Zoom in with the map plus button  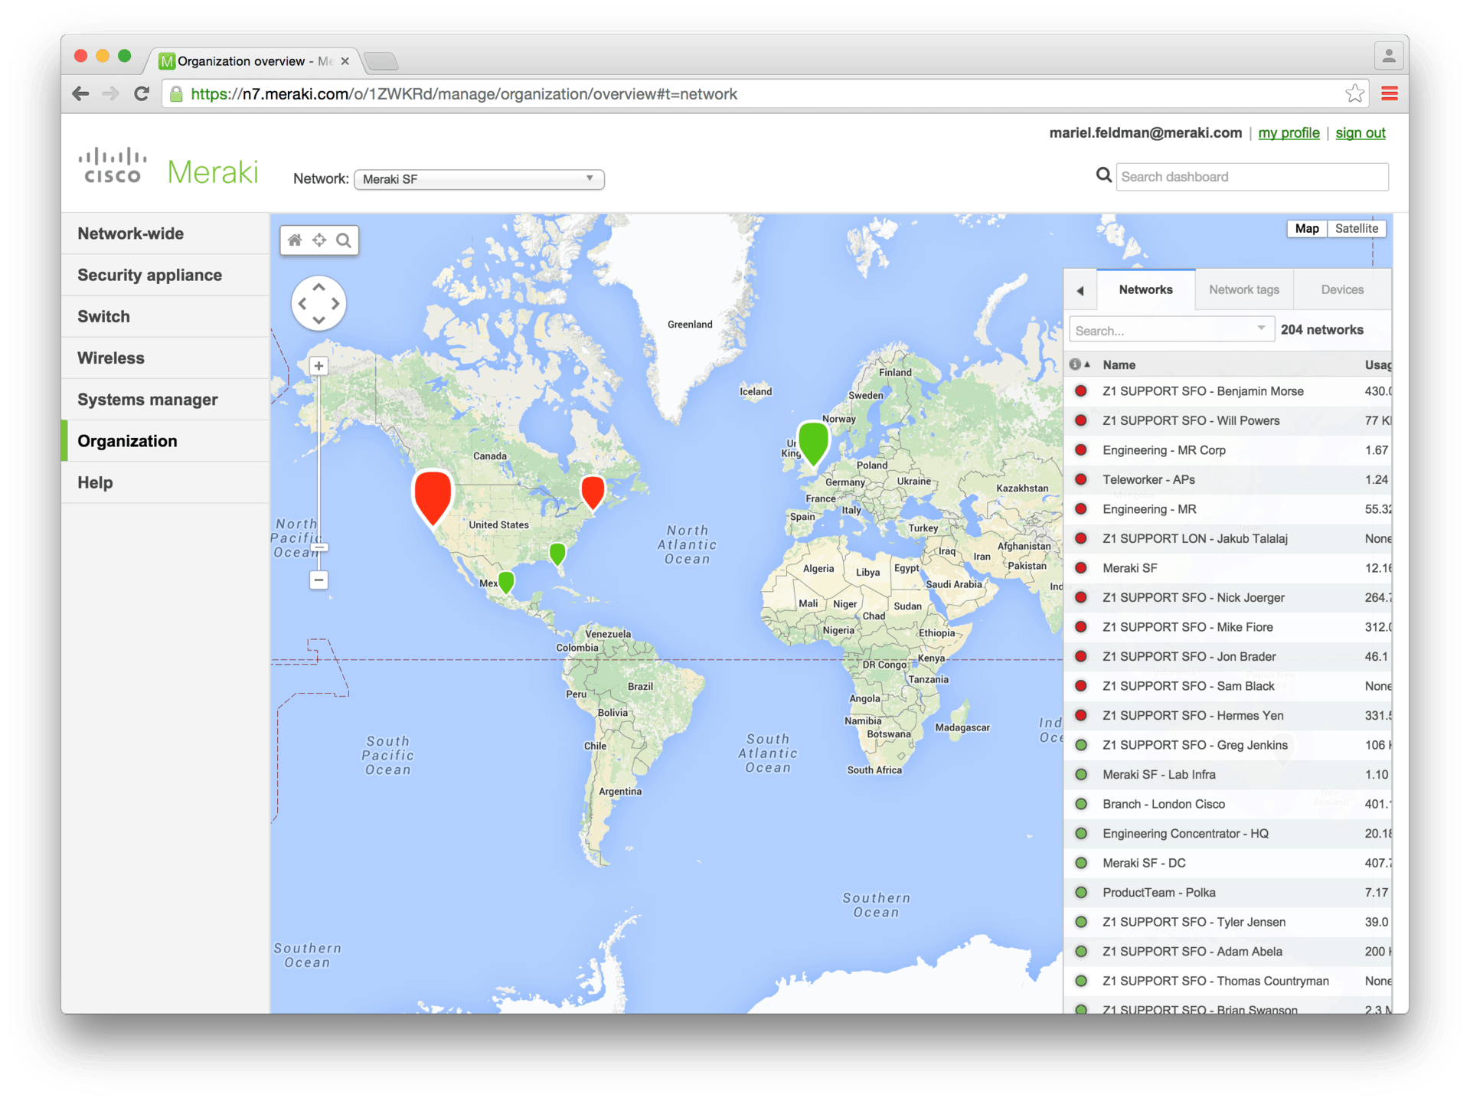coord(318,366)
